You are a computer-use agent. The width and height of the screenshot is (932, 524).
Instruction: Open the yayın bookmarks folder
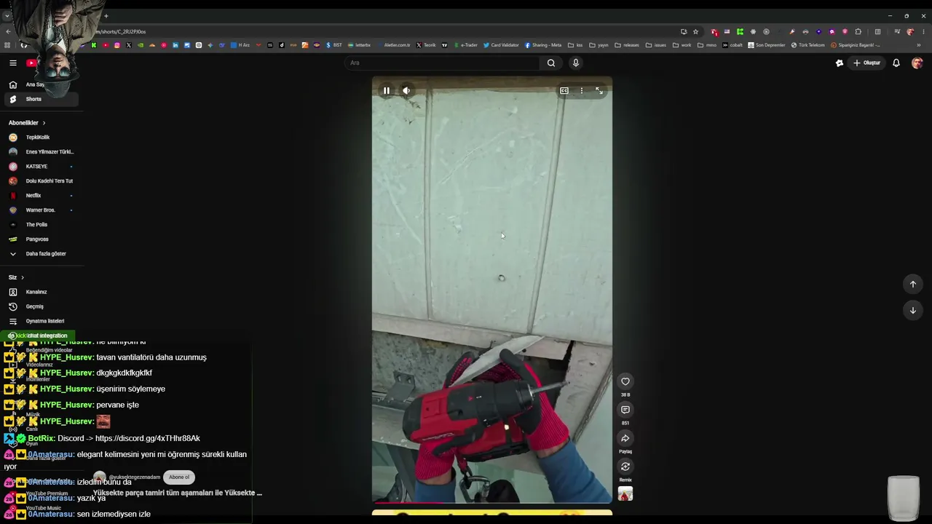[599, 45]
